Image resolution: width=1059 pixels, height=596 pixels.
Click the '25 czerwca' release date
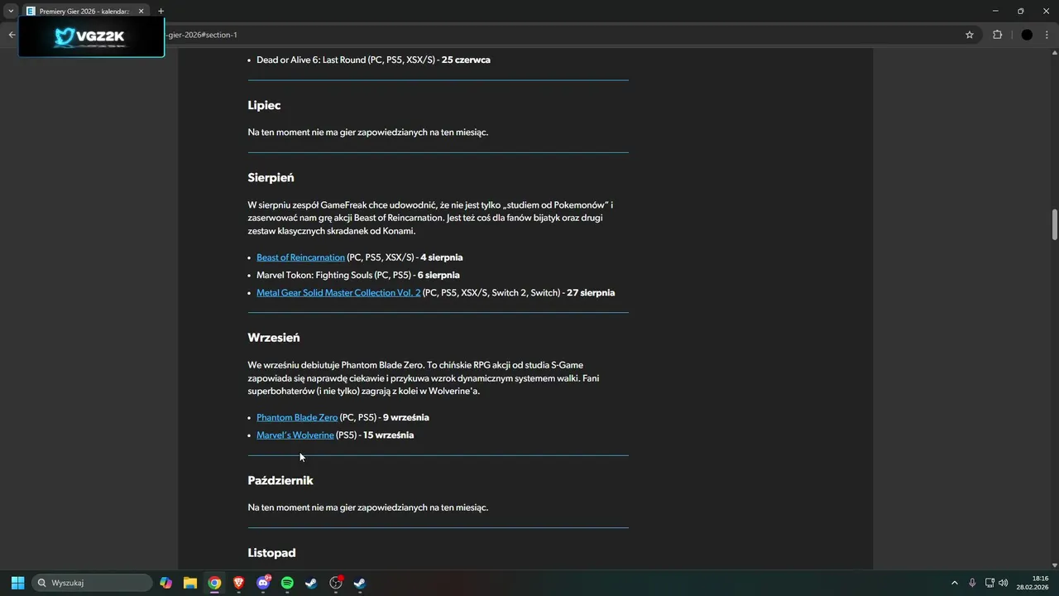pyautogui.click(x=466, y=60)
